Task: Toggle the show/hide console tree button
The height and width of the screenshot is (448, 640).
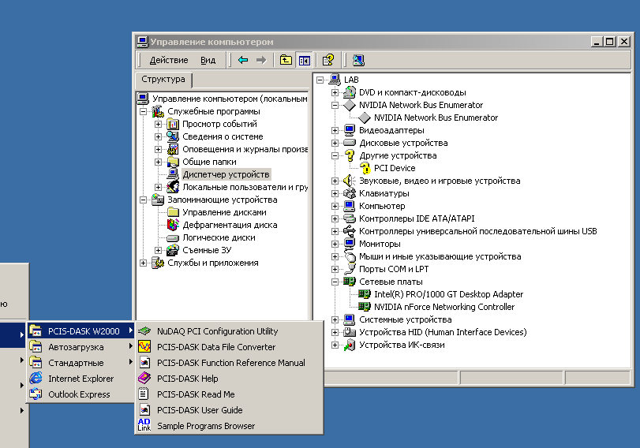Action: (x=304, y=60)
